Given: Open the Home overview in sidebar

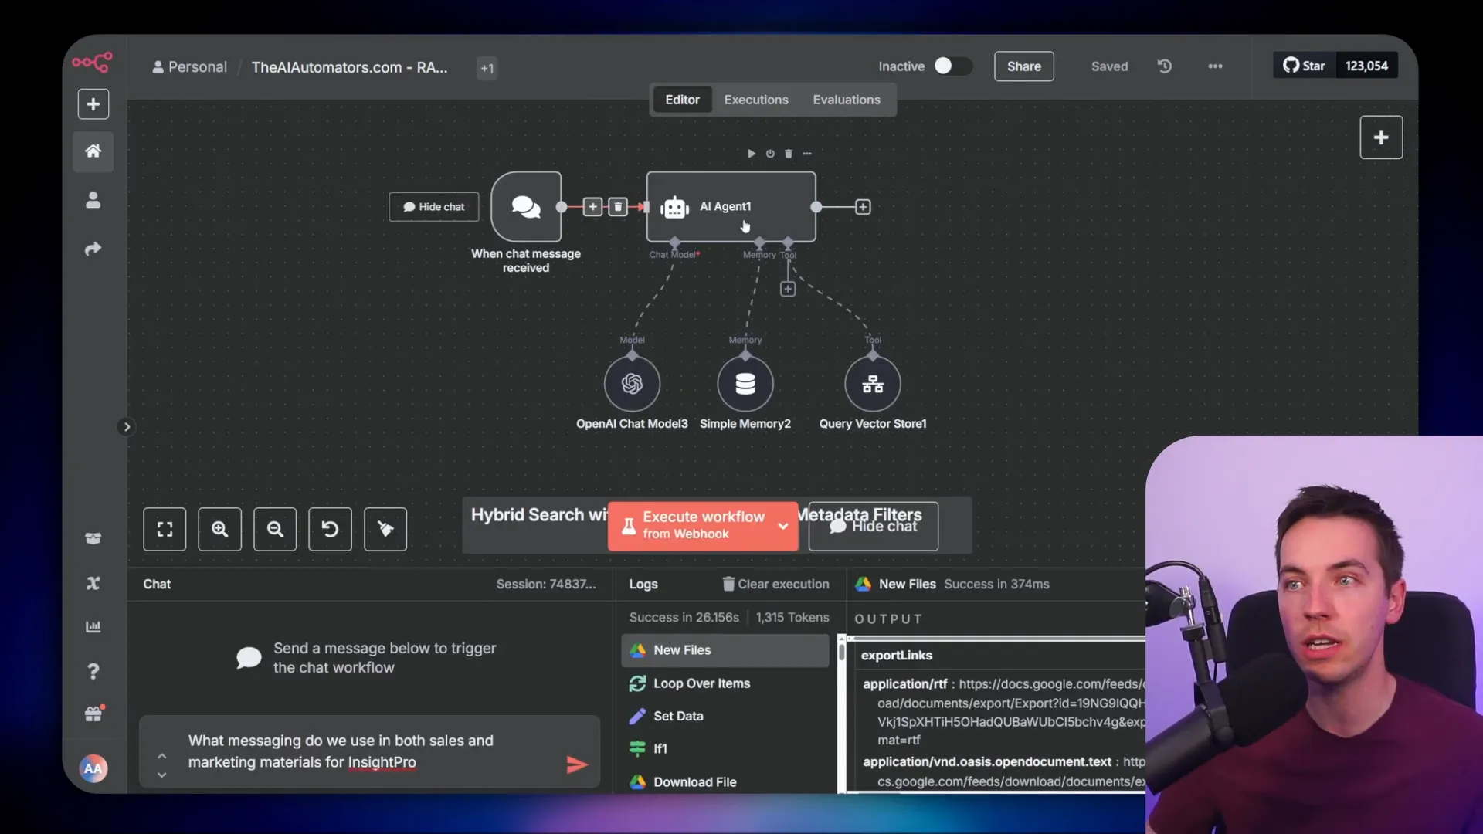Looking at the screenshot, I should [93, 151].
